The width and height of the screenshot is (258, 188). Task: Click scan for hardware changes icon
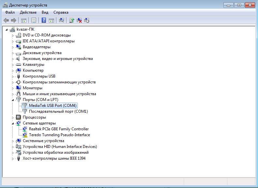(x=61, y=20)
